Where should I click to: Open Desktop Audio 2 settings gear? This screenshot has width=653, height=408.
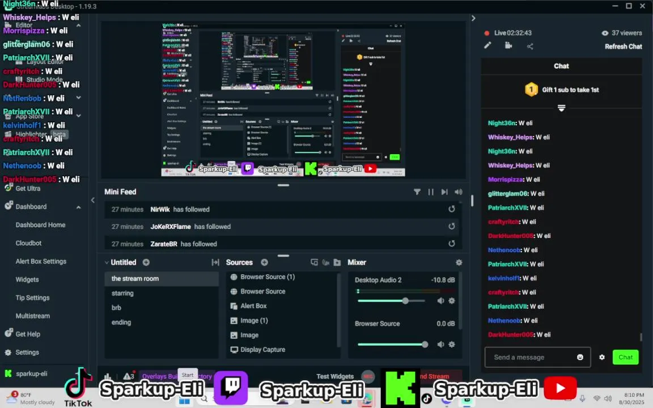[452, 300]
